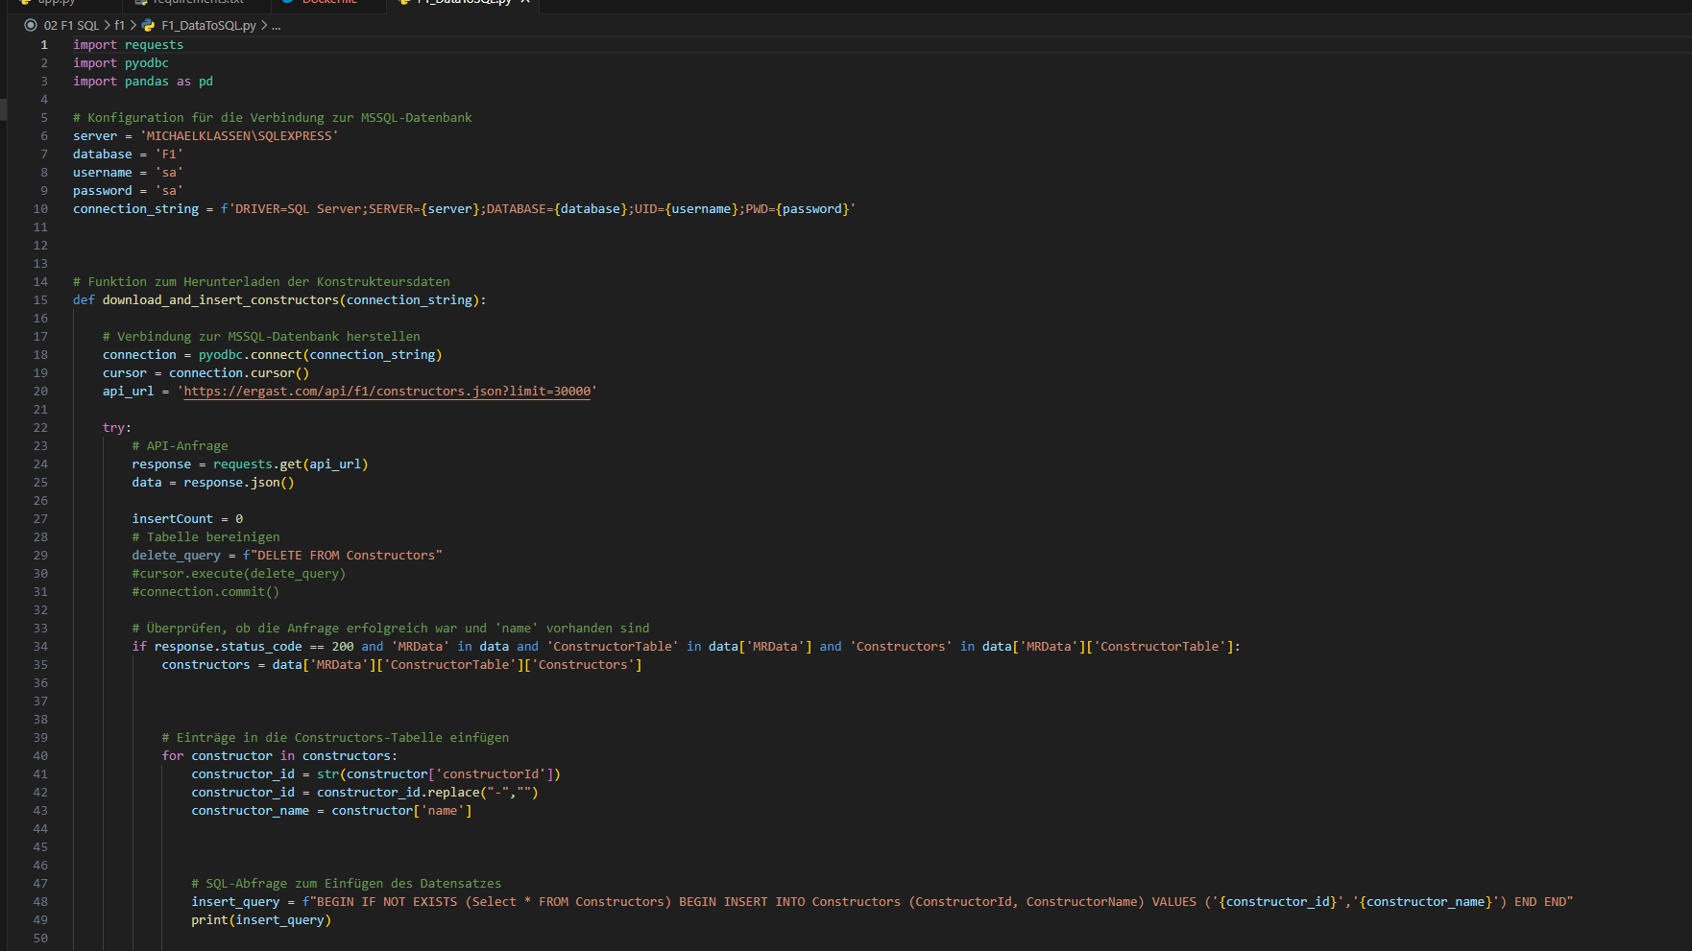Screen dimensions: 1692x951
Task: Click line number 48 in the gutter
Action: click(x=40, y=901)
